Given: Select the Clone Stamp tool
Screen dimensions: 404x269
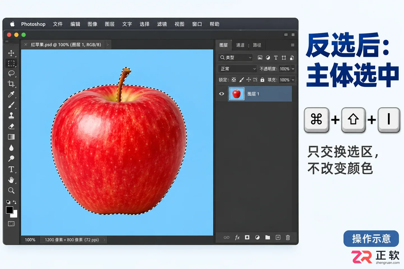Looking at the screenshot, I should click(x=11, y=115).
